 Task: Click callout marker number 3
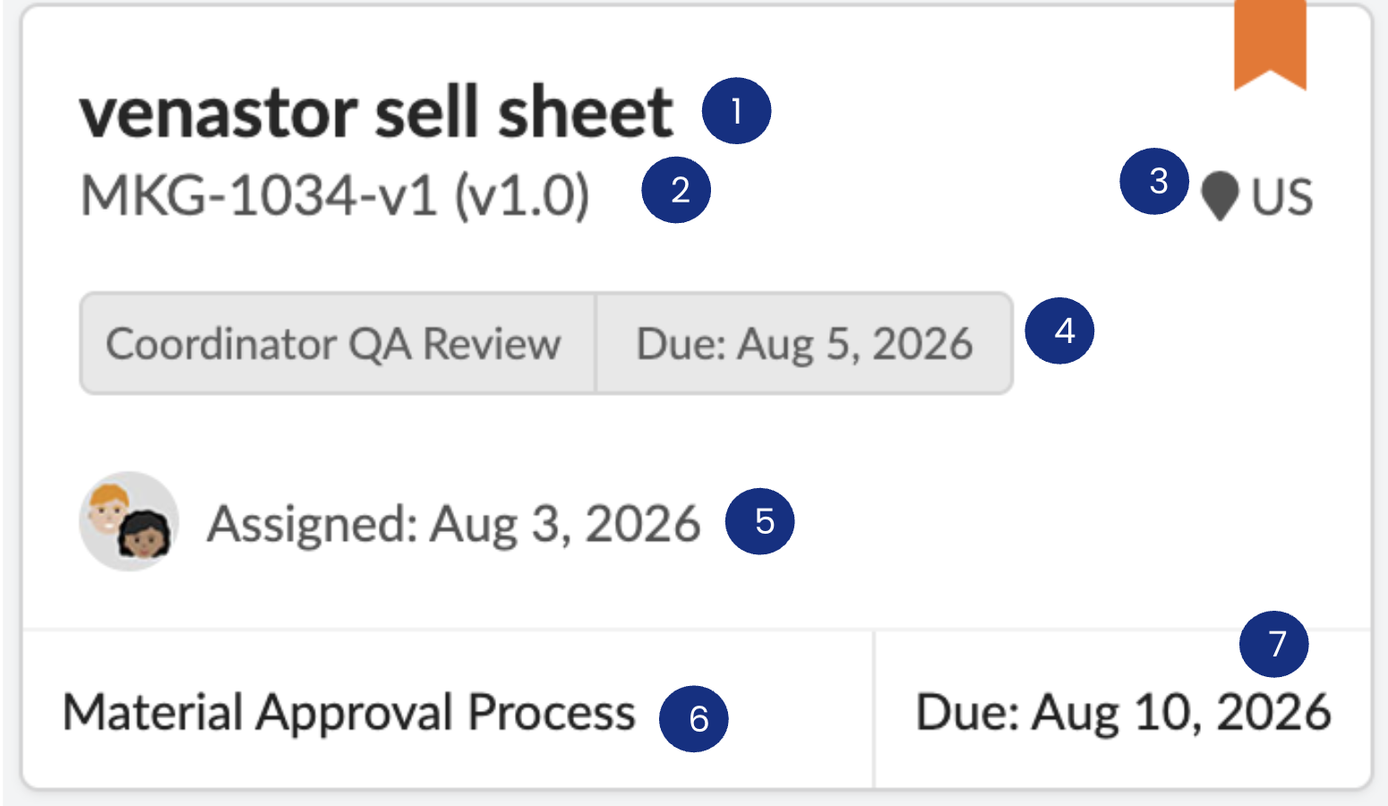[x=1154, y=181]
